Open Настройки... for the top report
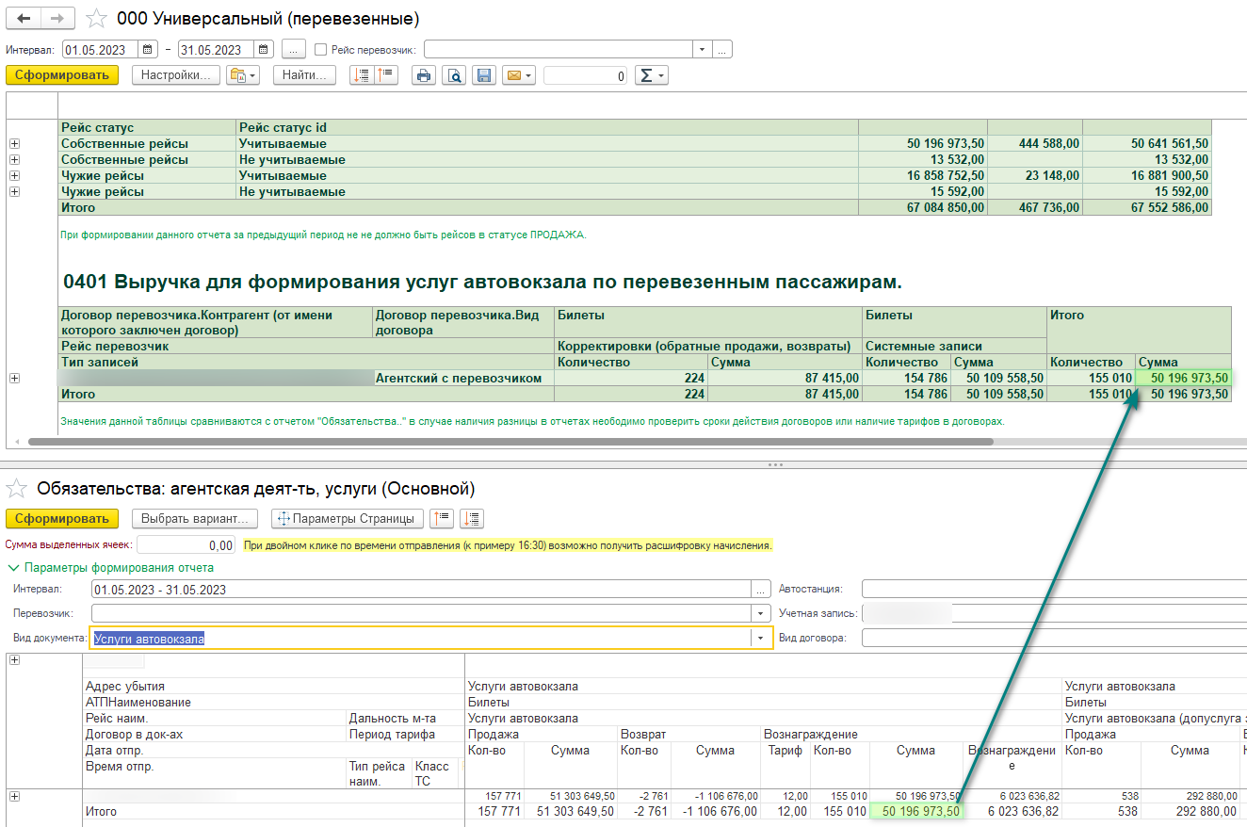1247x827 pixels. 175,75
